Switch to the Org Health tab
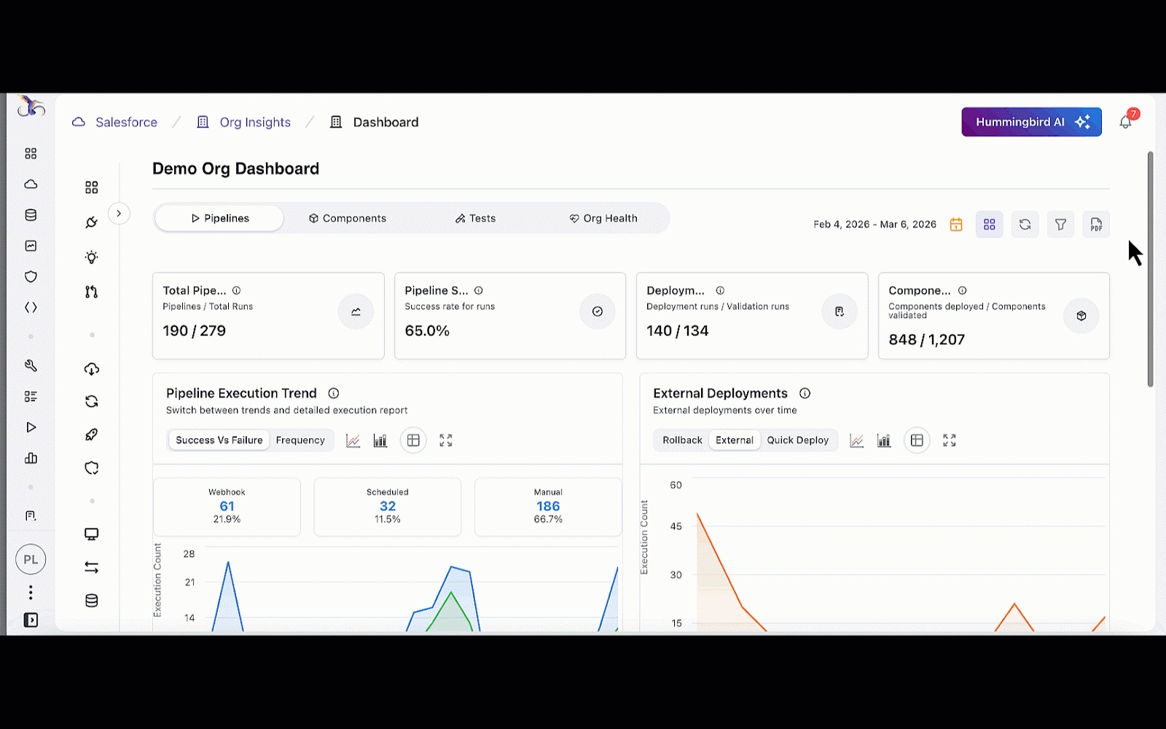Screen dimensions: 1166x729 pyautogui.click(x=603, y=219)
